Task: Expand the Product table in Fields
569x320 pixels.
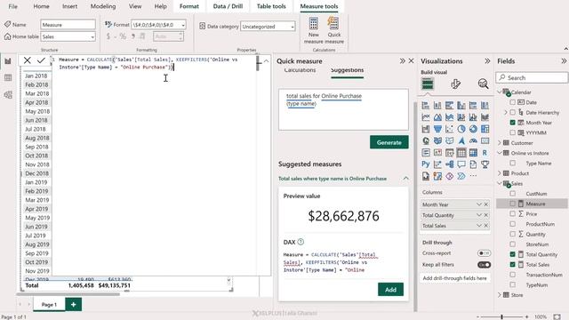Action: coord(500,173)
